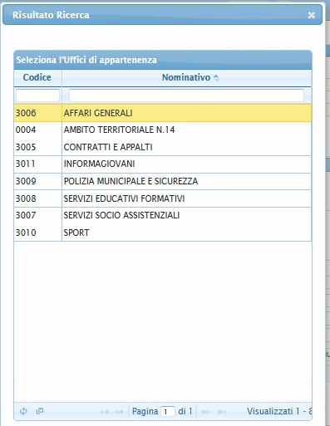Sort by the Nominativo column header
The image size is (330, 426).
tap(187, 77)
